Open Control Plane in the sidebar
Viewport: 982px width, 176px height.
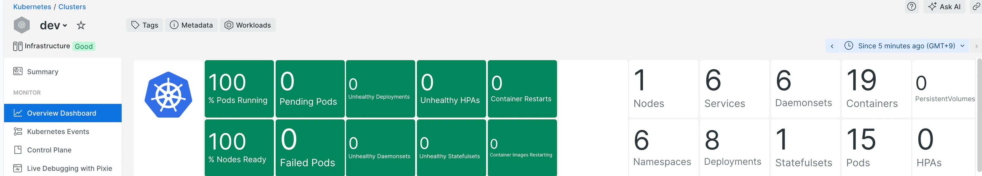[x=63, y=150]
